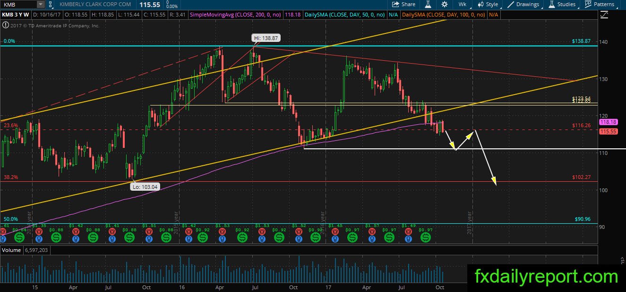Viewport: 626px width, 292px height.
Task: Click the blue bulb icon under $1.51 earnings
Action: (x=149, y=239)
